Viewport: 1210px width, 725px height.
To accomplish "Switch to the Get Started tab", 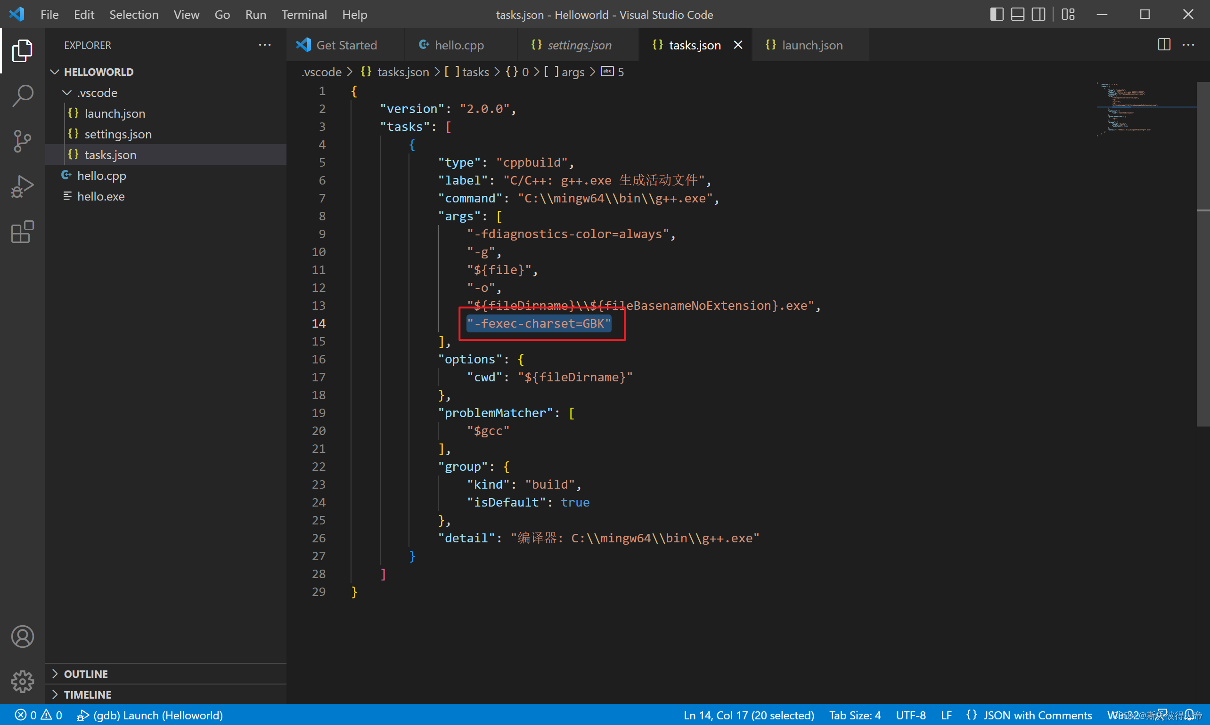I will pos(346,45).
